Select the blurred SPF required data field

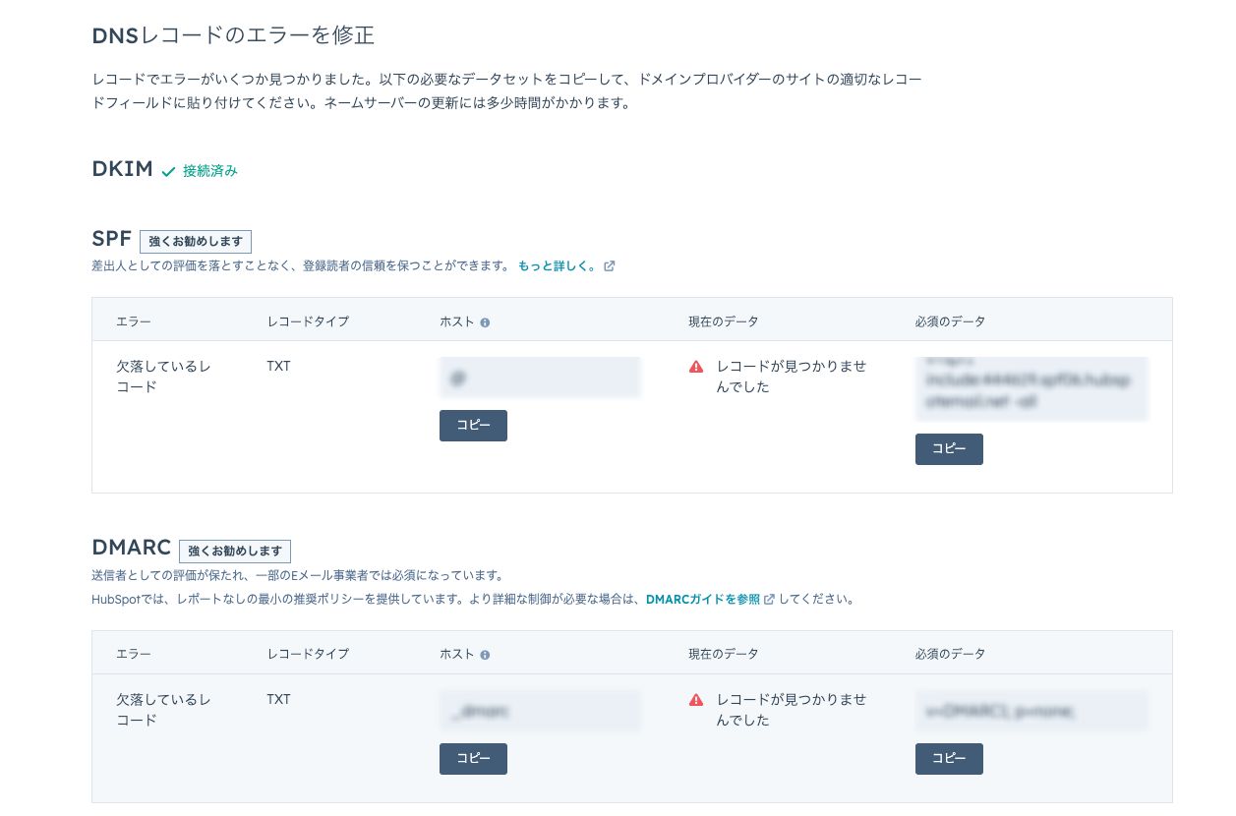point(1031,389)
